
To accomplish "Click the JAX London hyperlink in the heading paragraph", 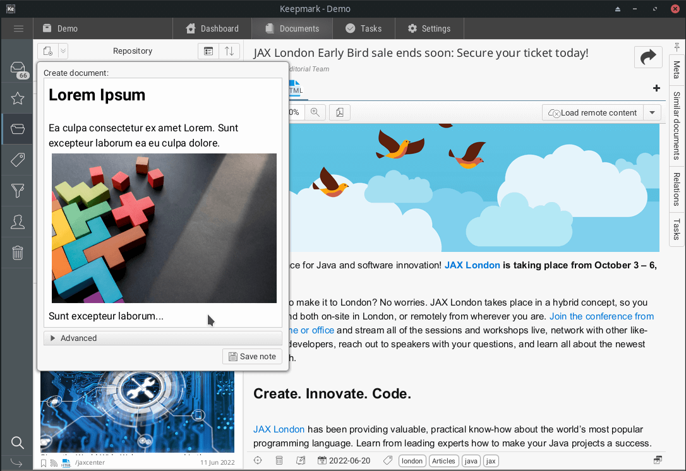I will click(x=472, y=265).
